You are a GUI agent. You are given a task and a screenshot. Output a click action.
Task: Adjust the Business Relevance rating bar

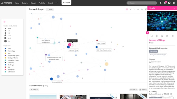coord(160,98)
